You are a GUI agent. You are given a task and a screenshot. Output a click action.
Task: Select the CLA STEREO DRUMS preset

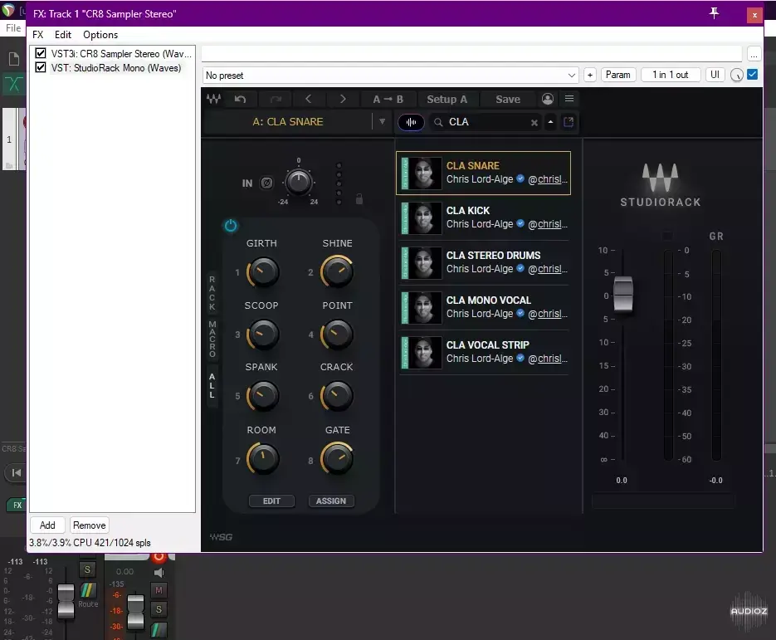485,262
